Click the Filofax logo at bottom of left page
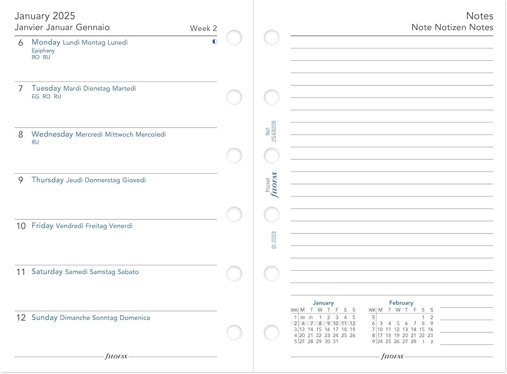 coord(116,356)
